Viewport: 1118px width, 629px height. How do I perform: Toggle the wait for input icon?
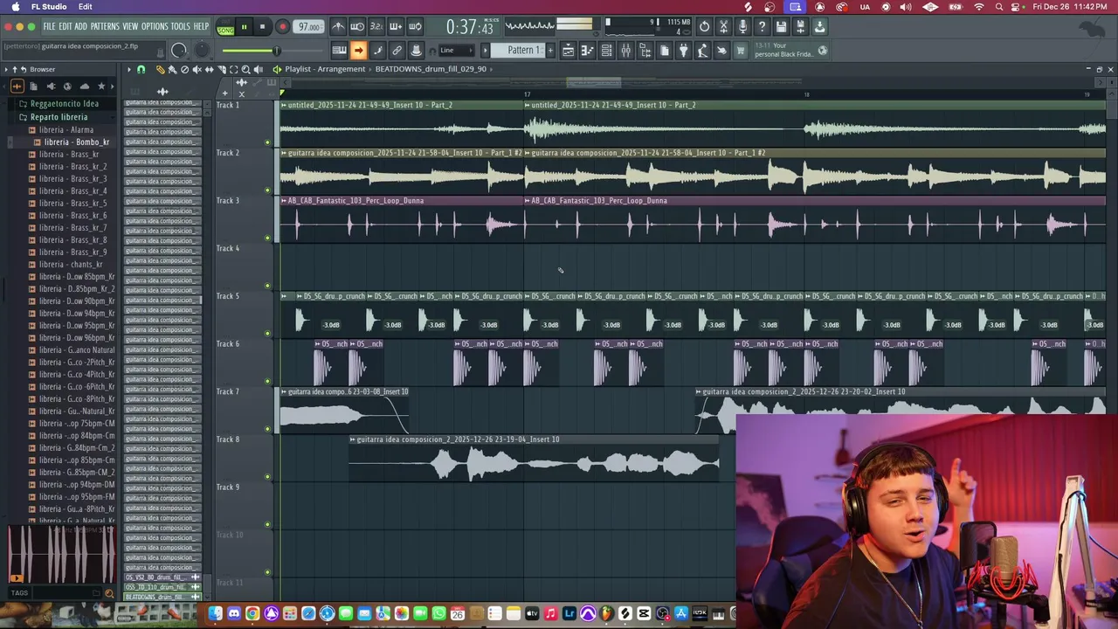tap(357, 26)
